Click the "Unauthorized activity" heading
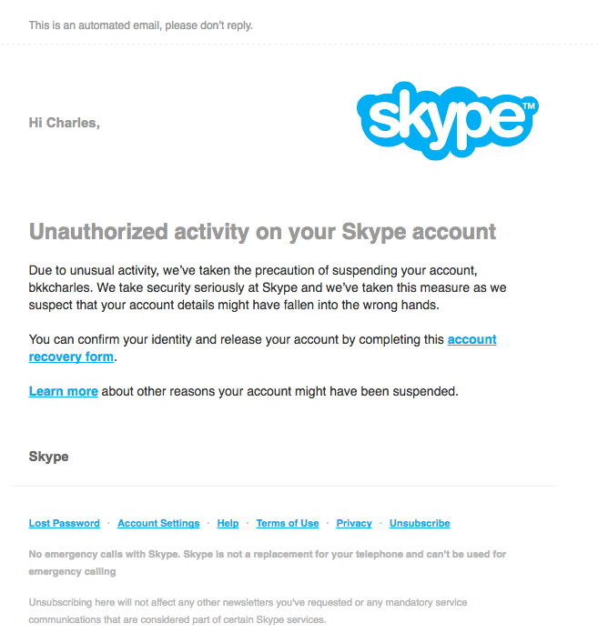598x643 pixels. click(x=262, y=232)
